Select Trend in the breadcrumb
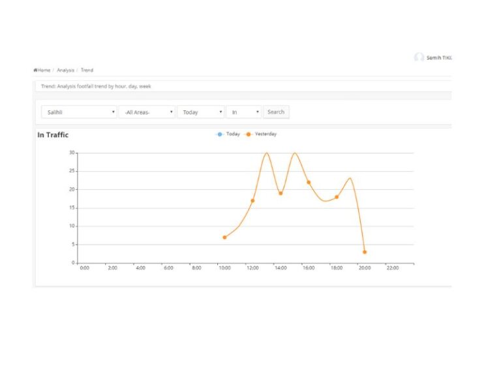Screen dimensions: 501x376 click(x=87, y=70)
